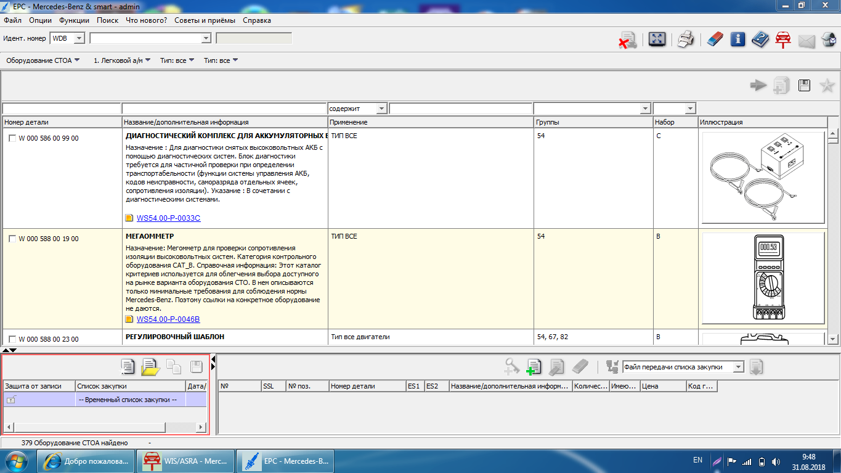841x473 pixels.
Task: Open the Опции menu
Action: coord(40,20)
